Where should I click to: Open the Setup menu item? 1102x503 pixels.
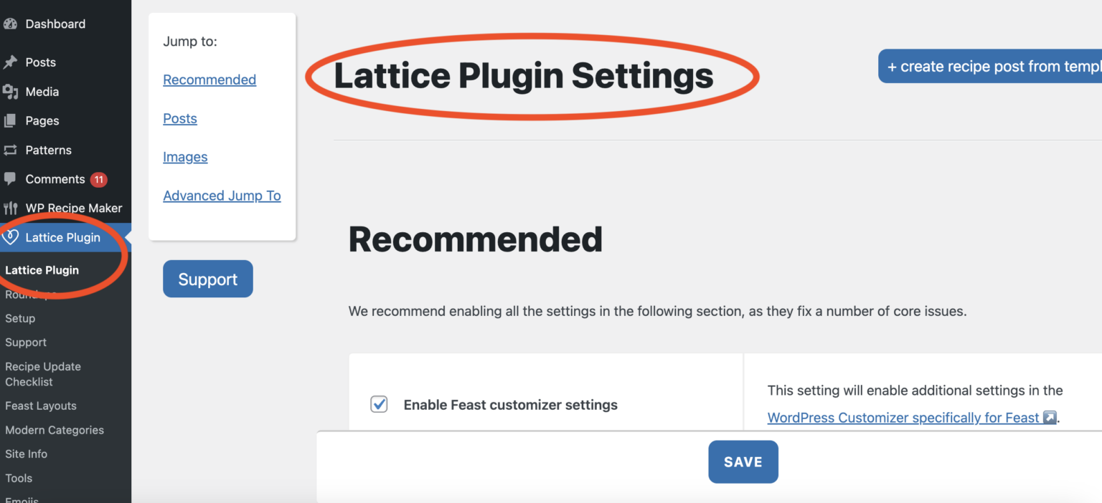click(x=20, y=318)
